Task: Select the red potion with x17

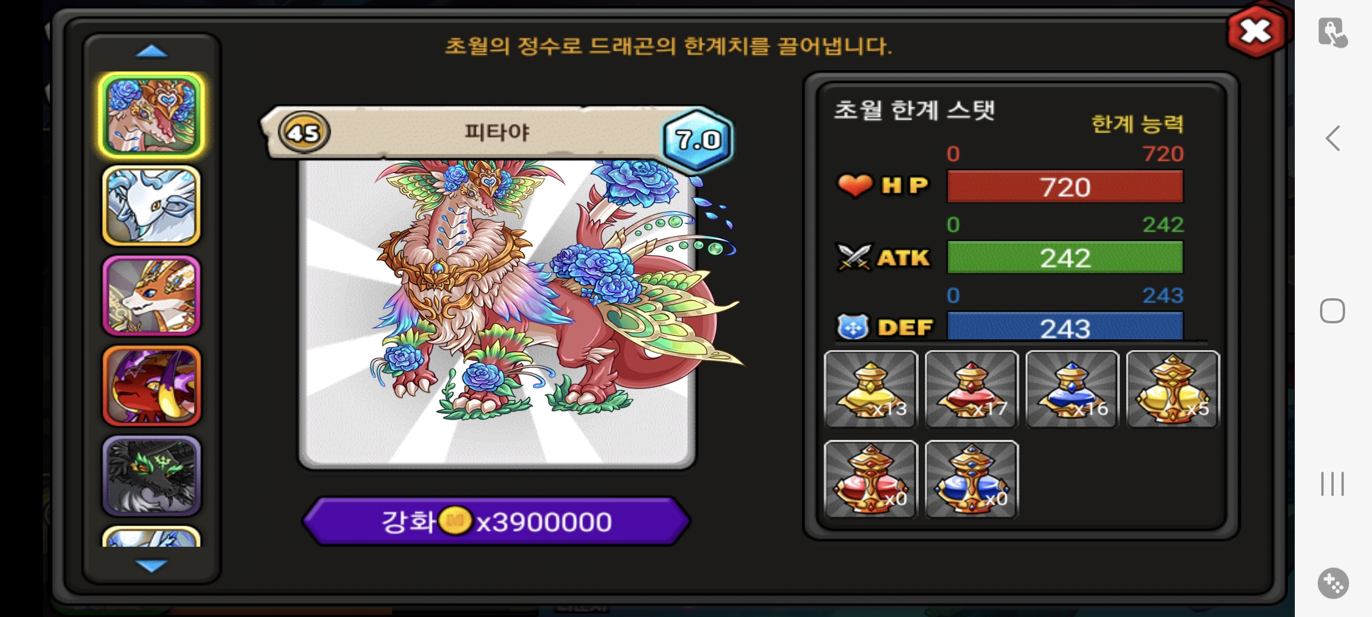Action: pos(971,389)
